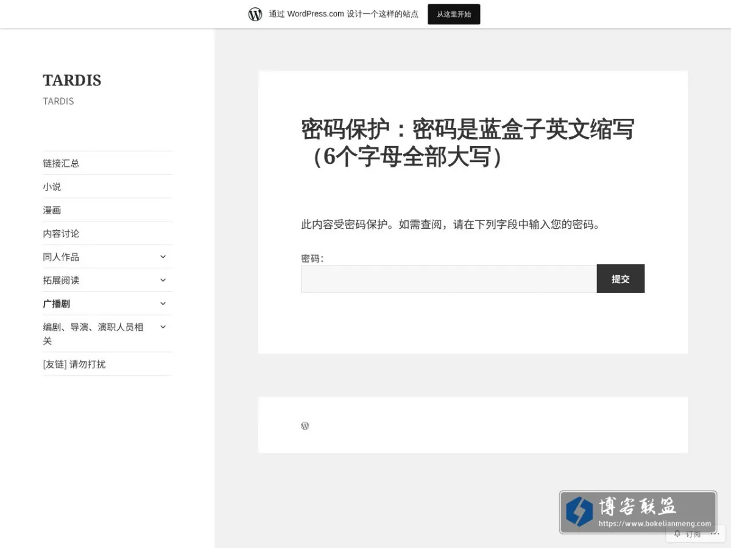The height and width of the screenshot is (548, 731).
Task: Focus the 密码 input field
Action: click(x=449, y=279)
